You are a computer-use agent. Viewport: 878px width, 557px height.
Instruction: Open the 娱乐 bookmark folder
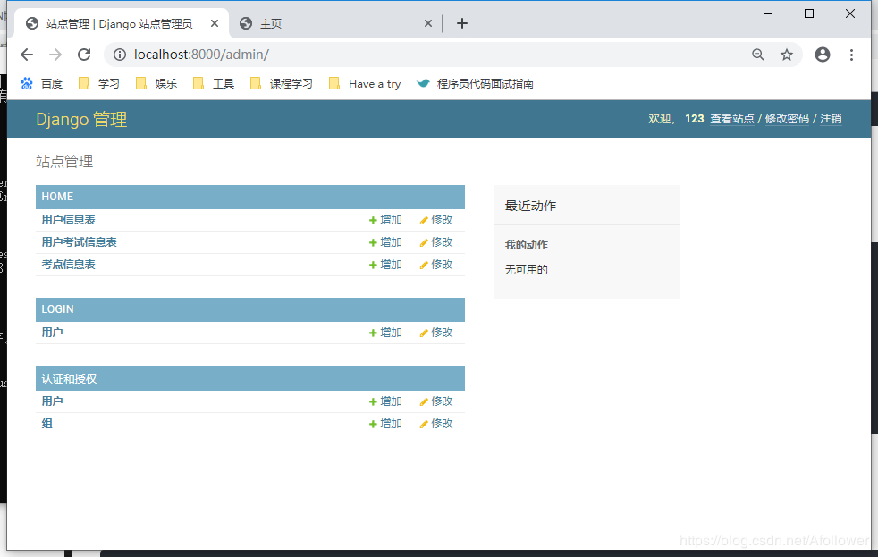(x=156, y=83)
